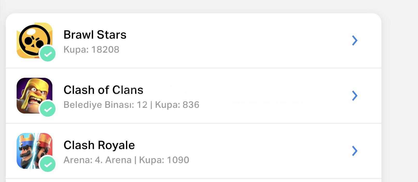Expand Clash of Clans using its blue chevron
The height and width of the screenshot is (182, 418).
(355, 96)
